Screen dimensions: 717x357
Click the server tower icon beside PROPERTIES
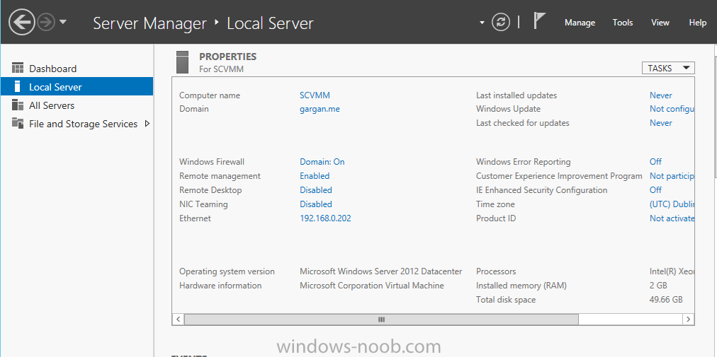click(x=182, y=62)
